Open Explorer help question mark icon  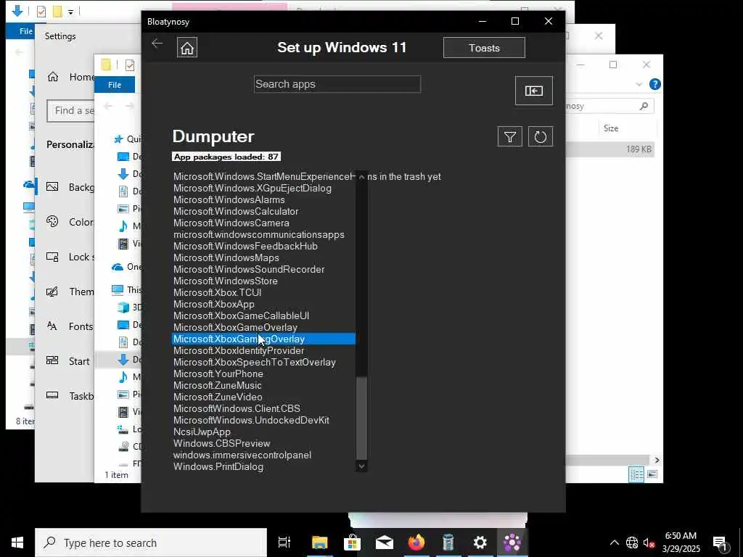click(x=655, y=84)
